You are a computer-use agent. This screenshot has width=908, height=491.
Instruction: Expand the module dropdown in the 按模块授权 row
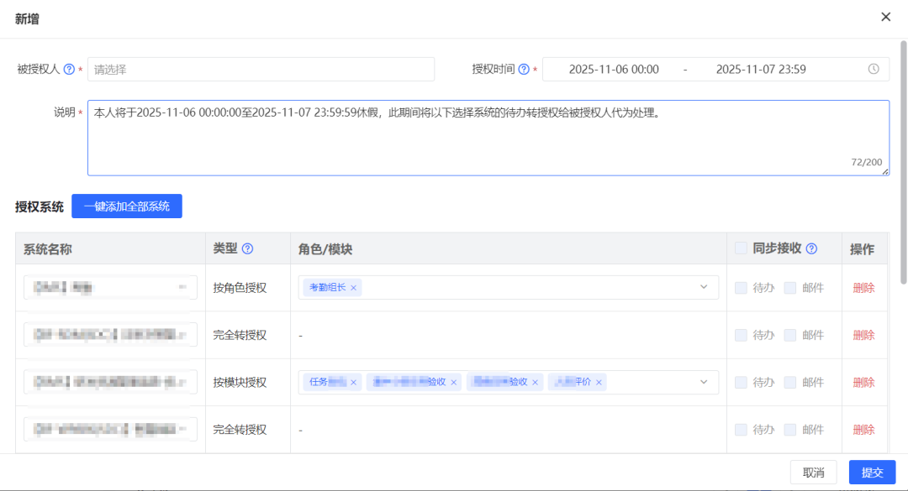pos(704,383)
